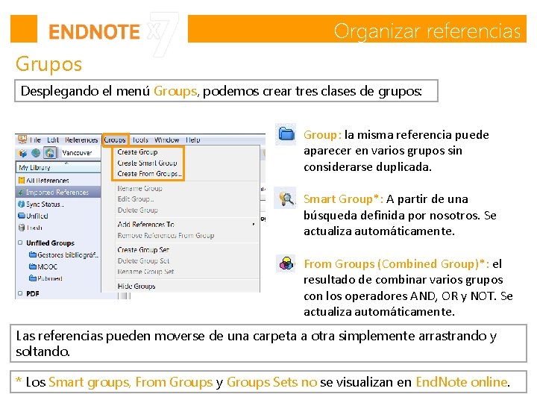Click the blue Group folder icon
Image resolution: width=537 pixels, height=403 pixels.
(286, 134)
